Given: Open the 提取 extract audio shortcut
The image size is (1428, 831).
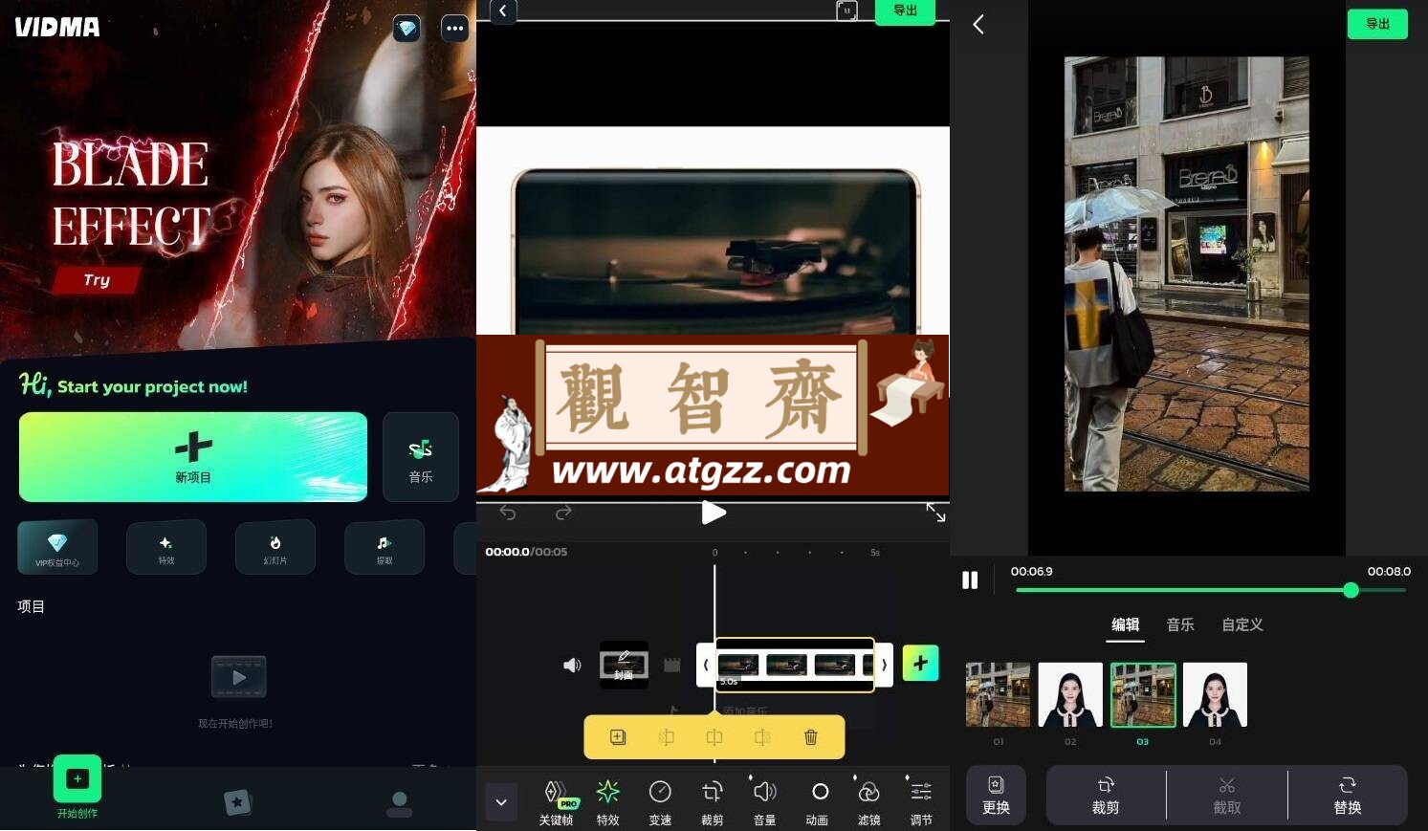Looking at the screenshot, I should click(x=384, y=547).
